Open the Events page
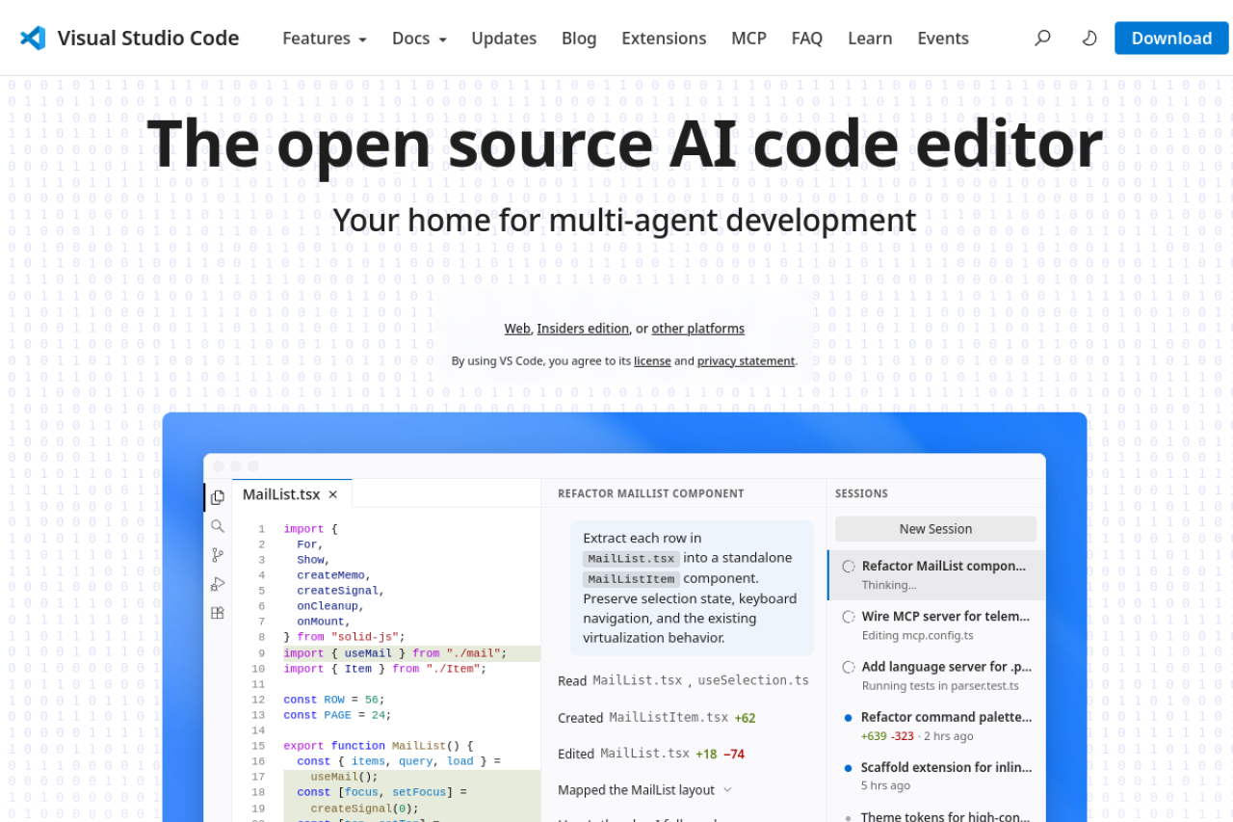Viewport: 1233px width, 822px height. click(943, 39)
